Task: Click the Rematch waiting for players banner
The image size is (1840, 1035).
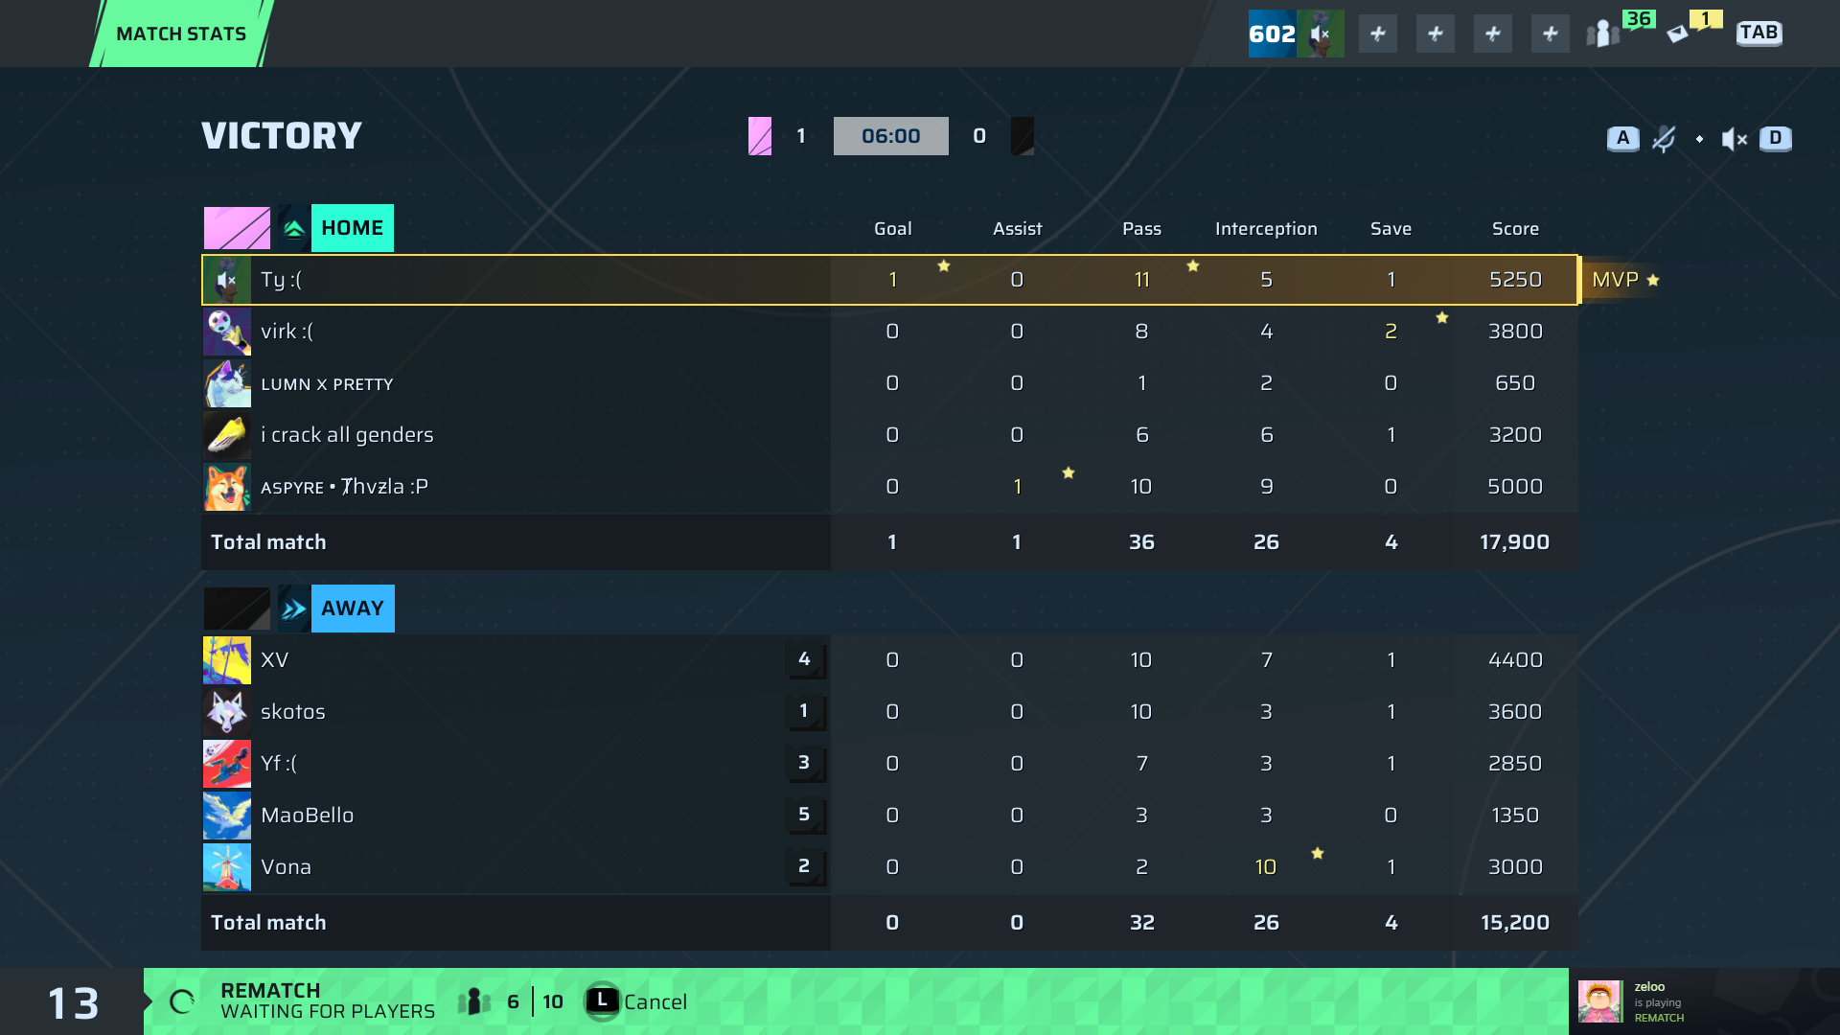Action: click(x=856, y=1001)
